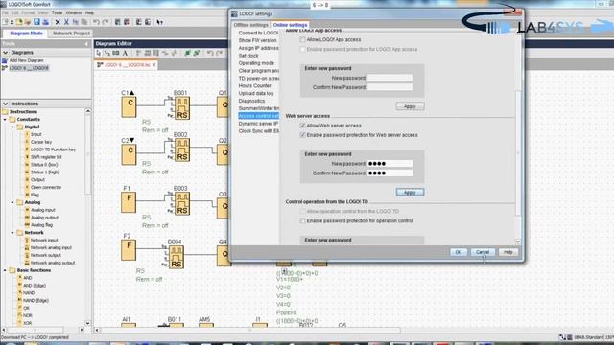Click the Print icon in main toolbar
This screenshot has height=345, width=614.
pyautogui.click(x=45, y=22)
